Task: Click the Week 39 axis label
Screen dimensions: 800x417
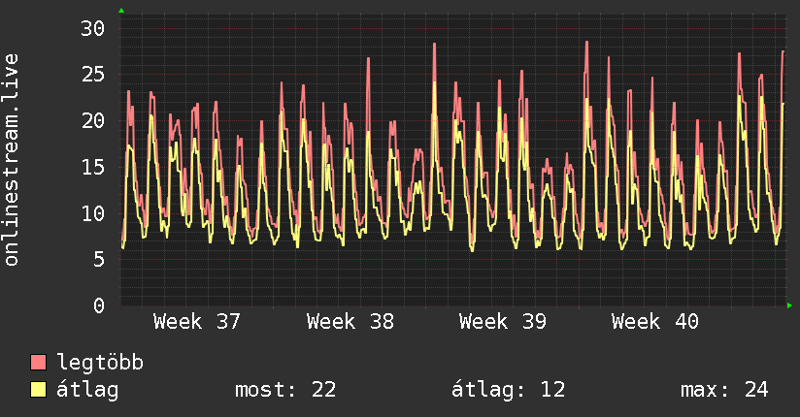Action: [503, 322]
